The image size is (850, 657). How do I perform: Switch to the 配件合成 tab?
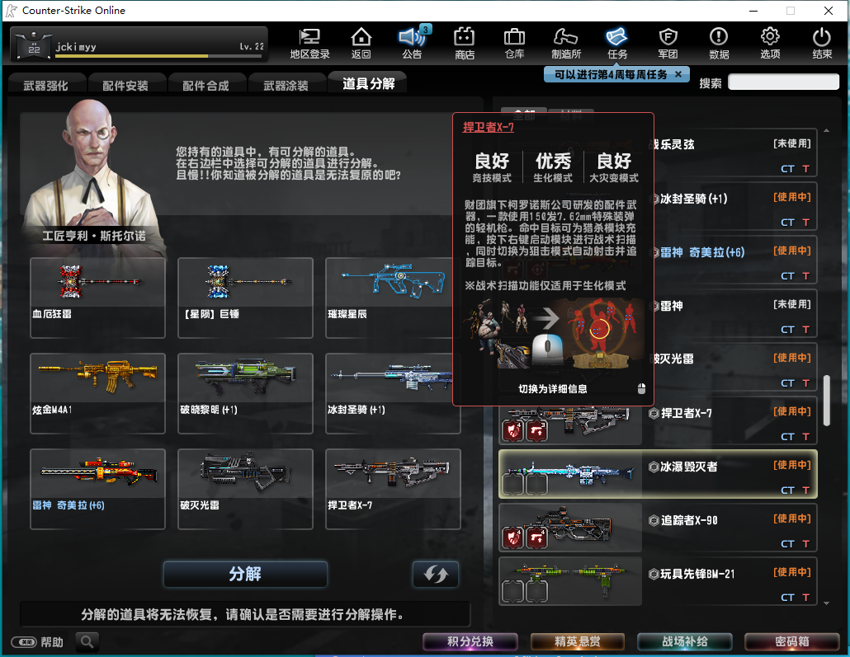click(x=206, y=86)
